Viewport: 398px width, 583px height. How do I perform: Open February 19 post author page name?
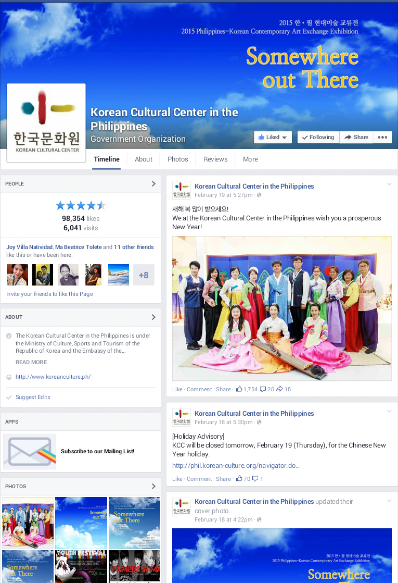click(x=254, y=187)
